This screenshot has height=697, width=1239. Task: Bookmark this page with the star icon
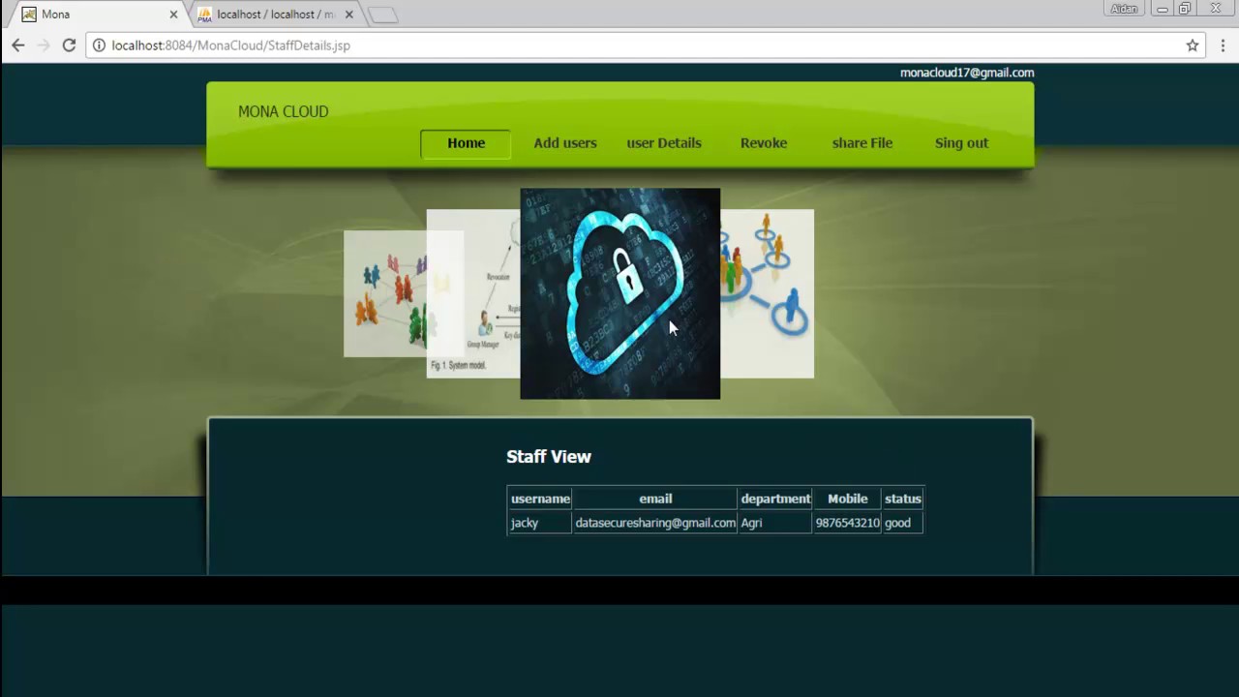[1193, 45]
